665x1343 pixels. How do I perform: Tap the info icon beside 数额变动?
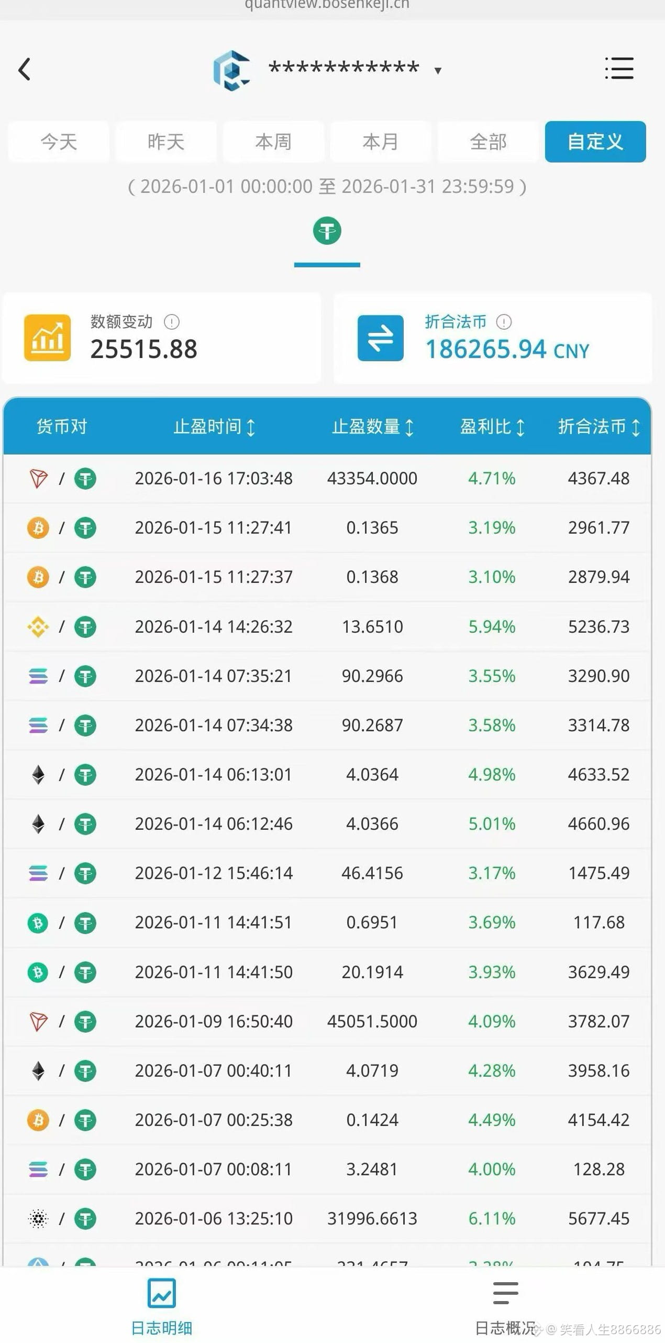pyautogui.click(x=171, y=322)
